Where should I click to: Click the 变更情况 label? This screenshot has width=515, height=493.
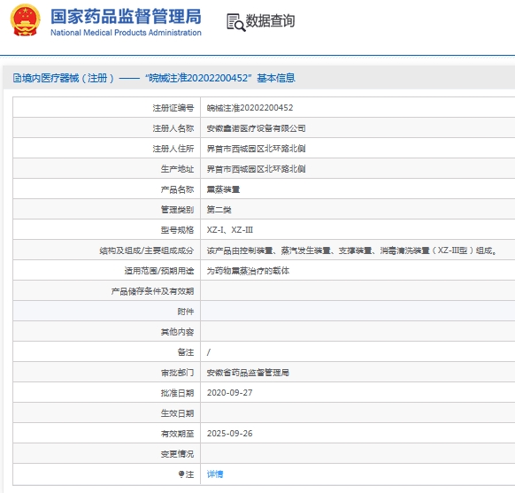[x=177, y=454]
